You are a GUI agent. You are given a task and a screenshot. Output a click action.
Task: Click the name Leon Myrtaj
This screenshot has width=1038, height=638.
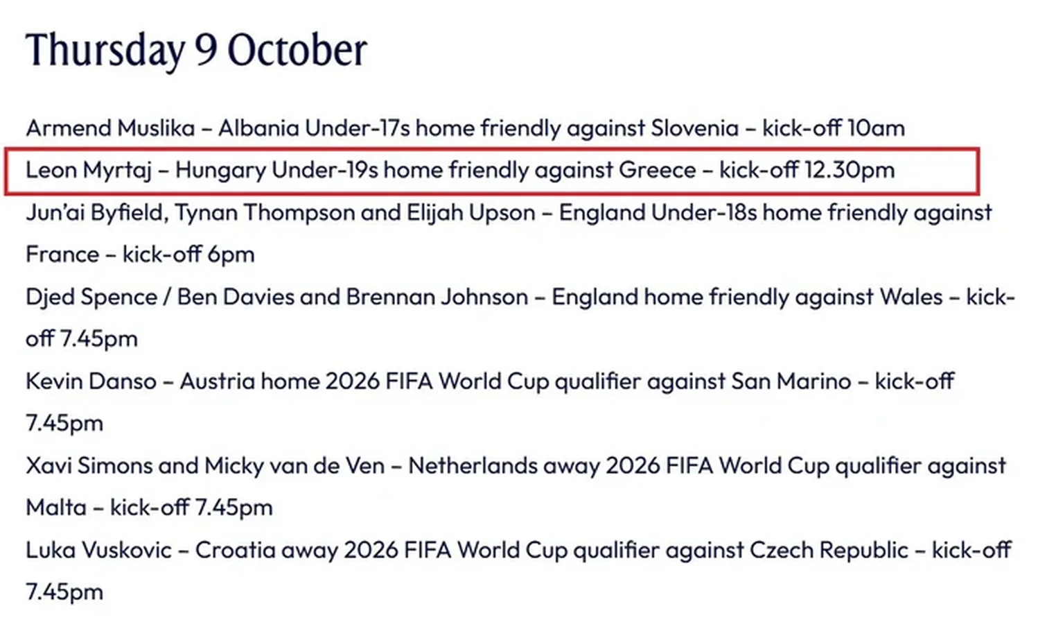(x=89, y=170)
